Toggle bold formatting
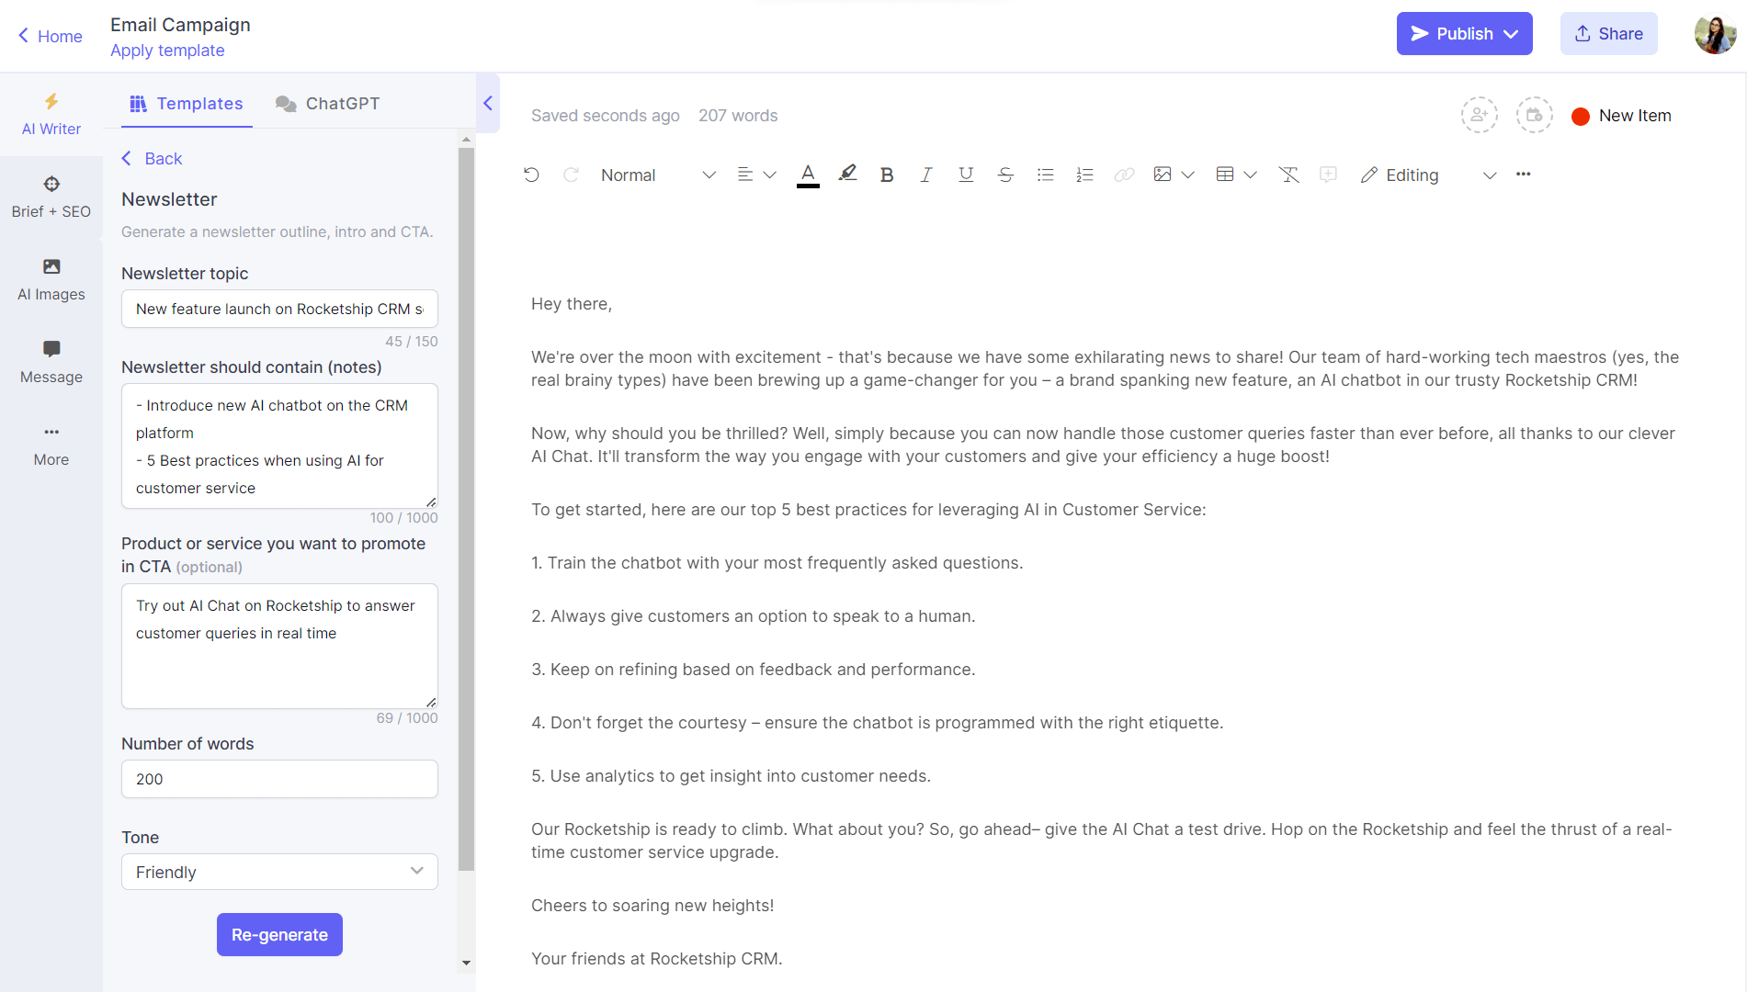Screen dimensions: 1747x992 point(887,175)
